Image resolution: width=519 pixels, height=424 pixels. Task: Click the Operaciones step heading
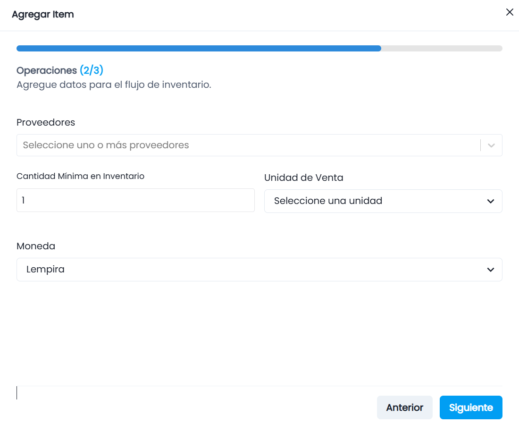point(47,70)
